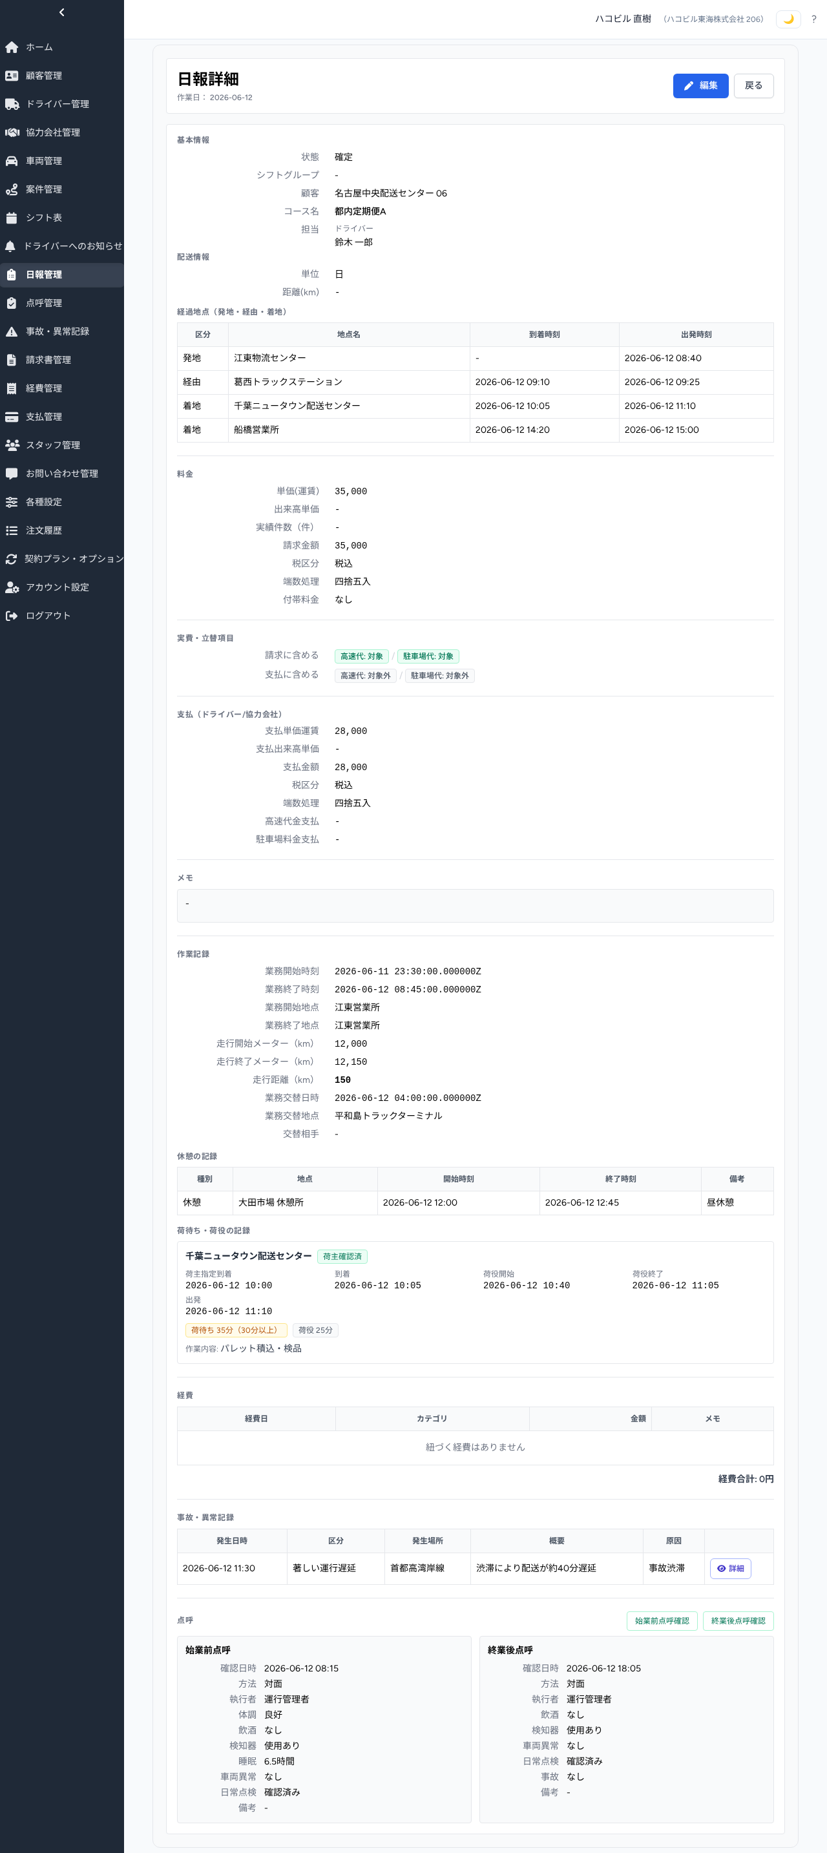This screenshot has width=827, height=1853.
Task: Select the シフト表 calendar icon
Action: click(x=12, y=218)
